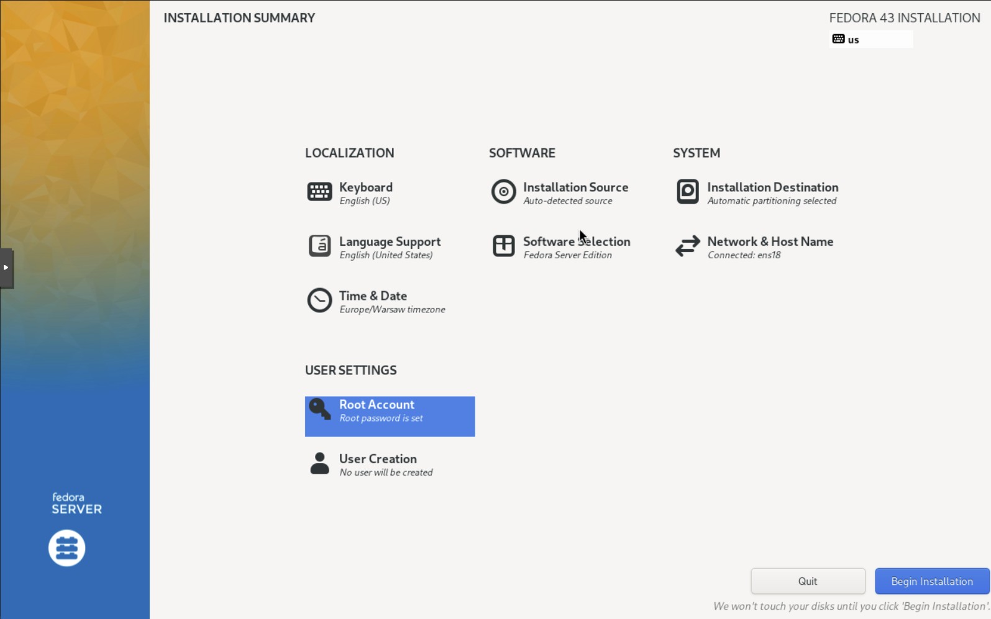Click the Installation Source disc icon
The width and height of the screenshot is (991, 619).
503,192
